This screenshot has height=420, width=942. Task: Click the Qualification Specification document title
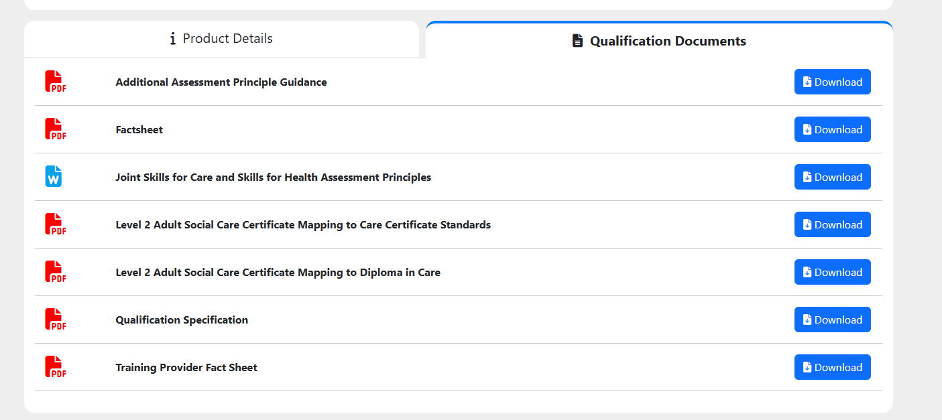(x=182, y=320)
